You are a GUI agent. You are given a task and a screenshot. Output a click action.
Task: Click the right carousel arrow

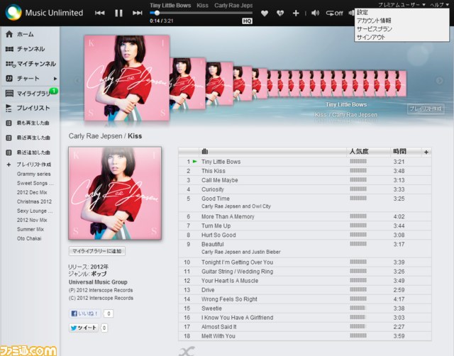click(x=440, y=80)
